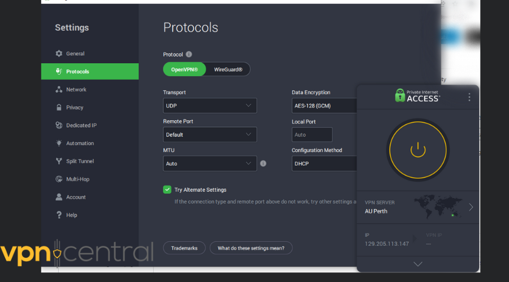Click the Multi-Hop globe icon
This screenshot has width=509, height=282.
click(59, 179)
